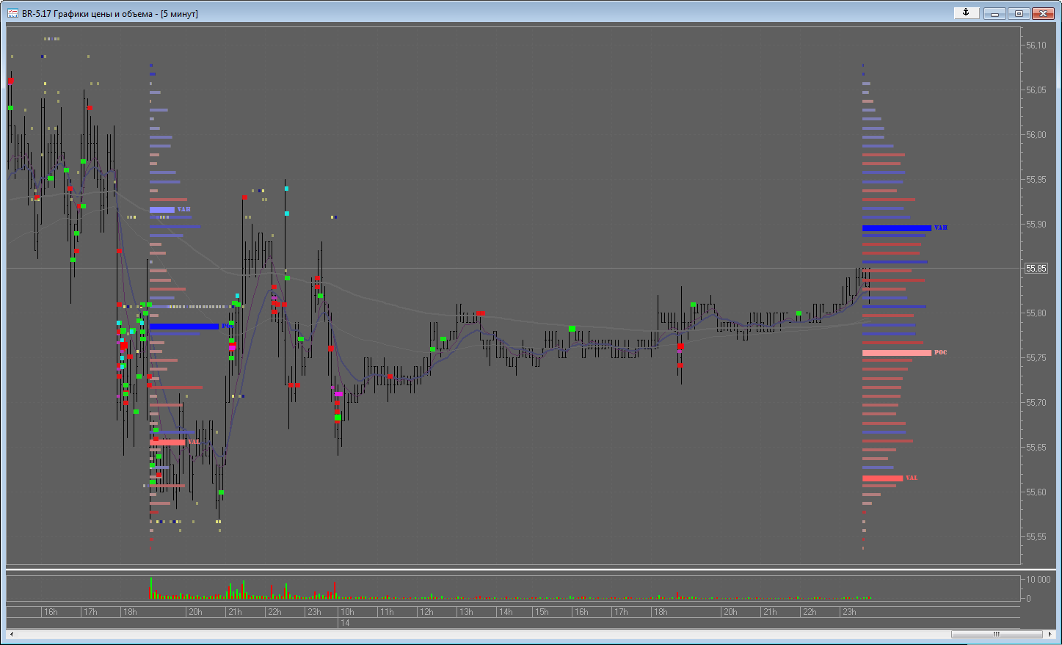1062x645 pixels.
Task: Click the tallest green bar in the volume panel
Action: tap(151, 587)
